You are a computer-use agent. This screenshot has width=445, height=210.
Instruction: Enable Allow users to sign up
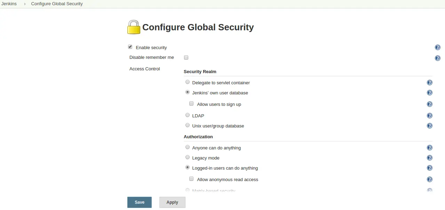tap(191, 104)
